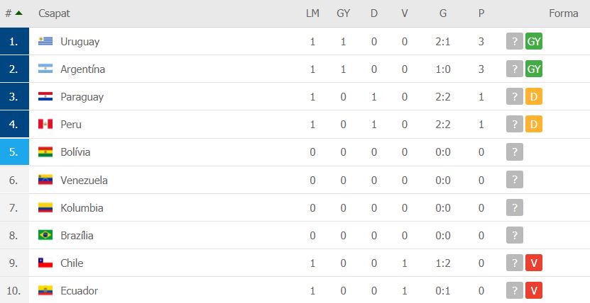Click the Bolívia flag icon
The image size is (590, 303).
click(45, 152)
